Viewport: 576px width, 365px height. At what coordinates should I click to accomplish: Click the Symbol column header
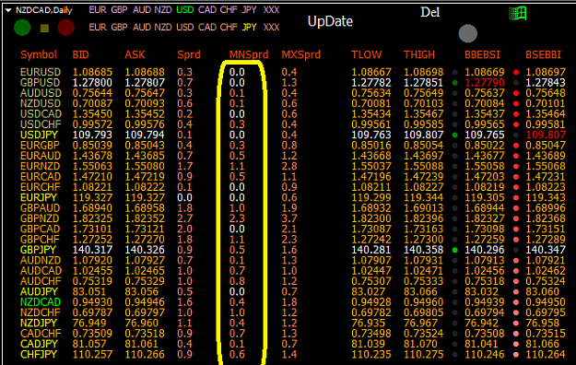39,55
